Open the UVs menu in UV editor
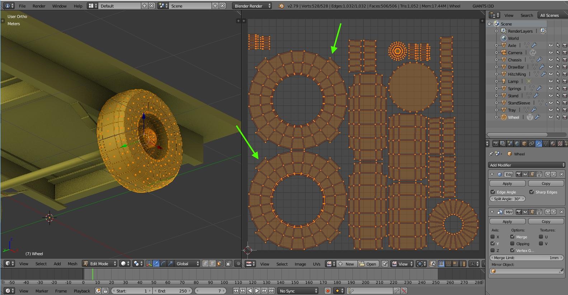 click(316, 264)
